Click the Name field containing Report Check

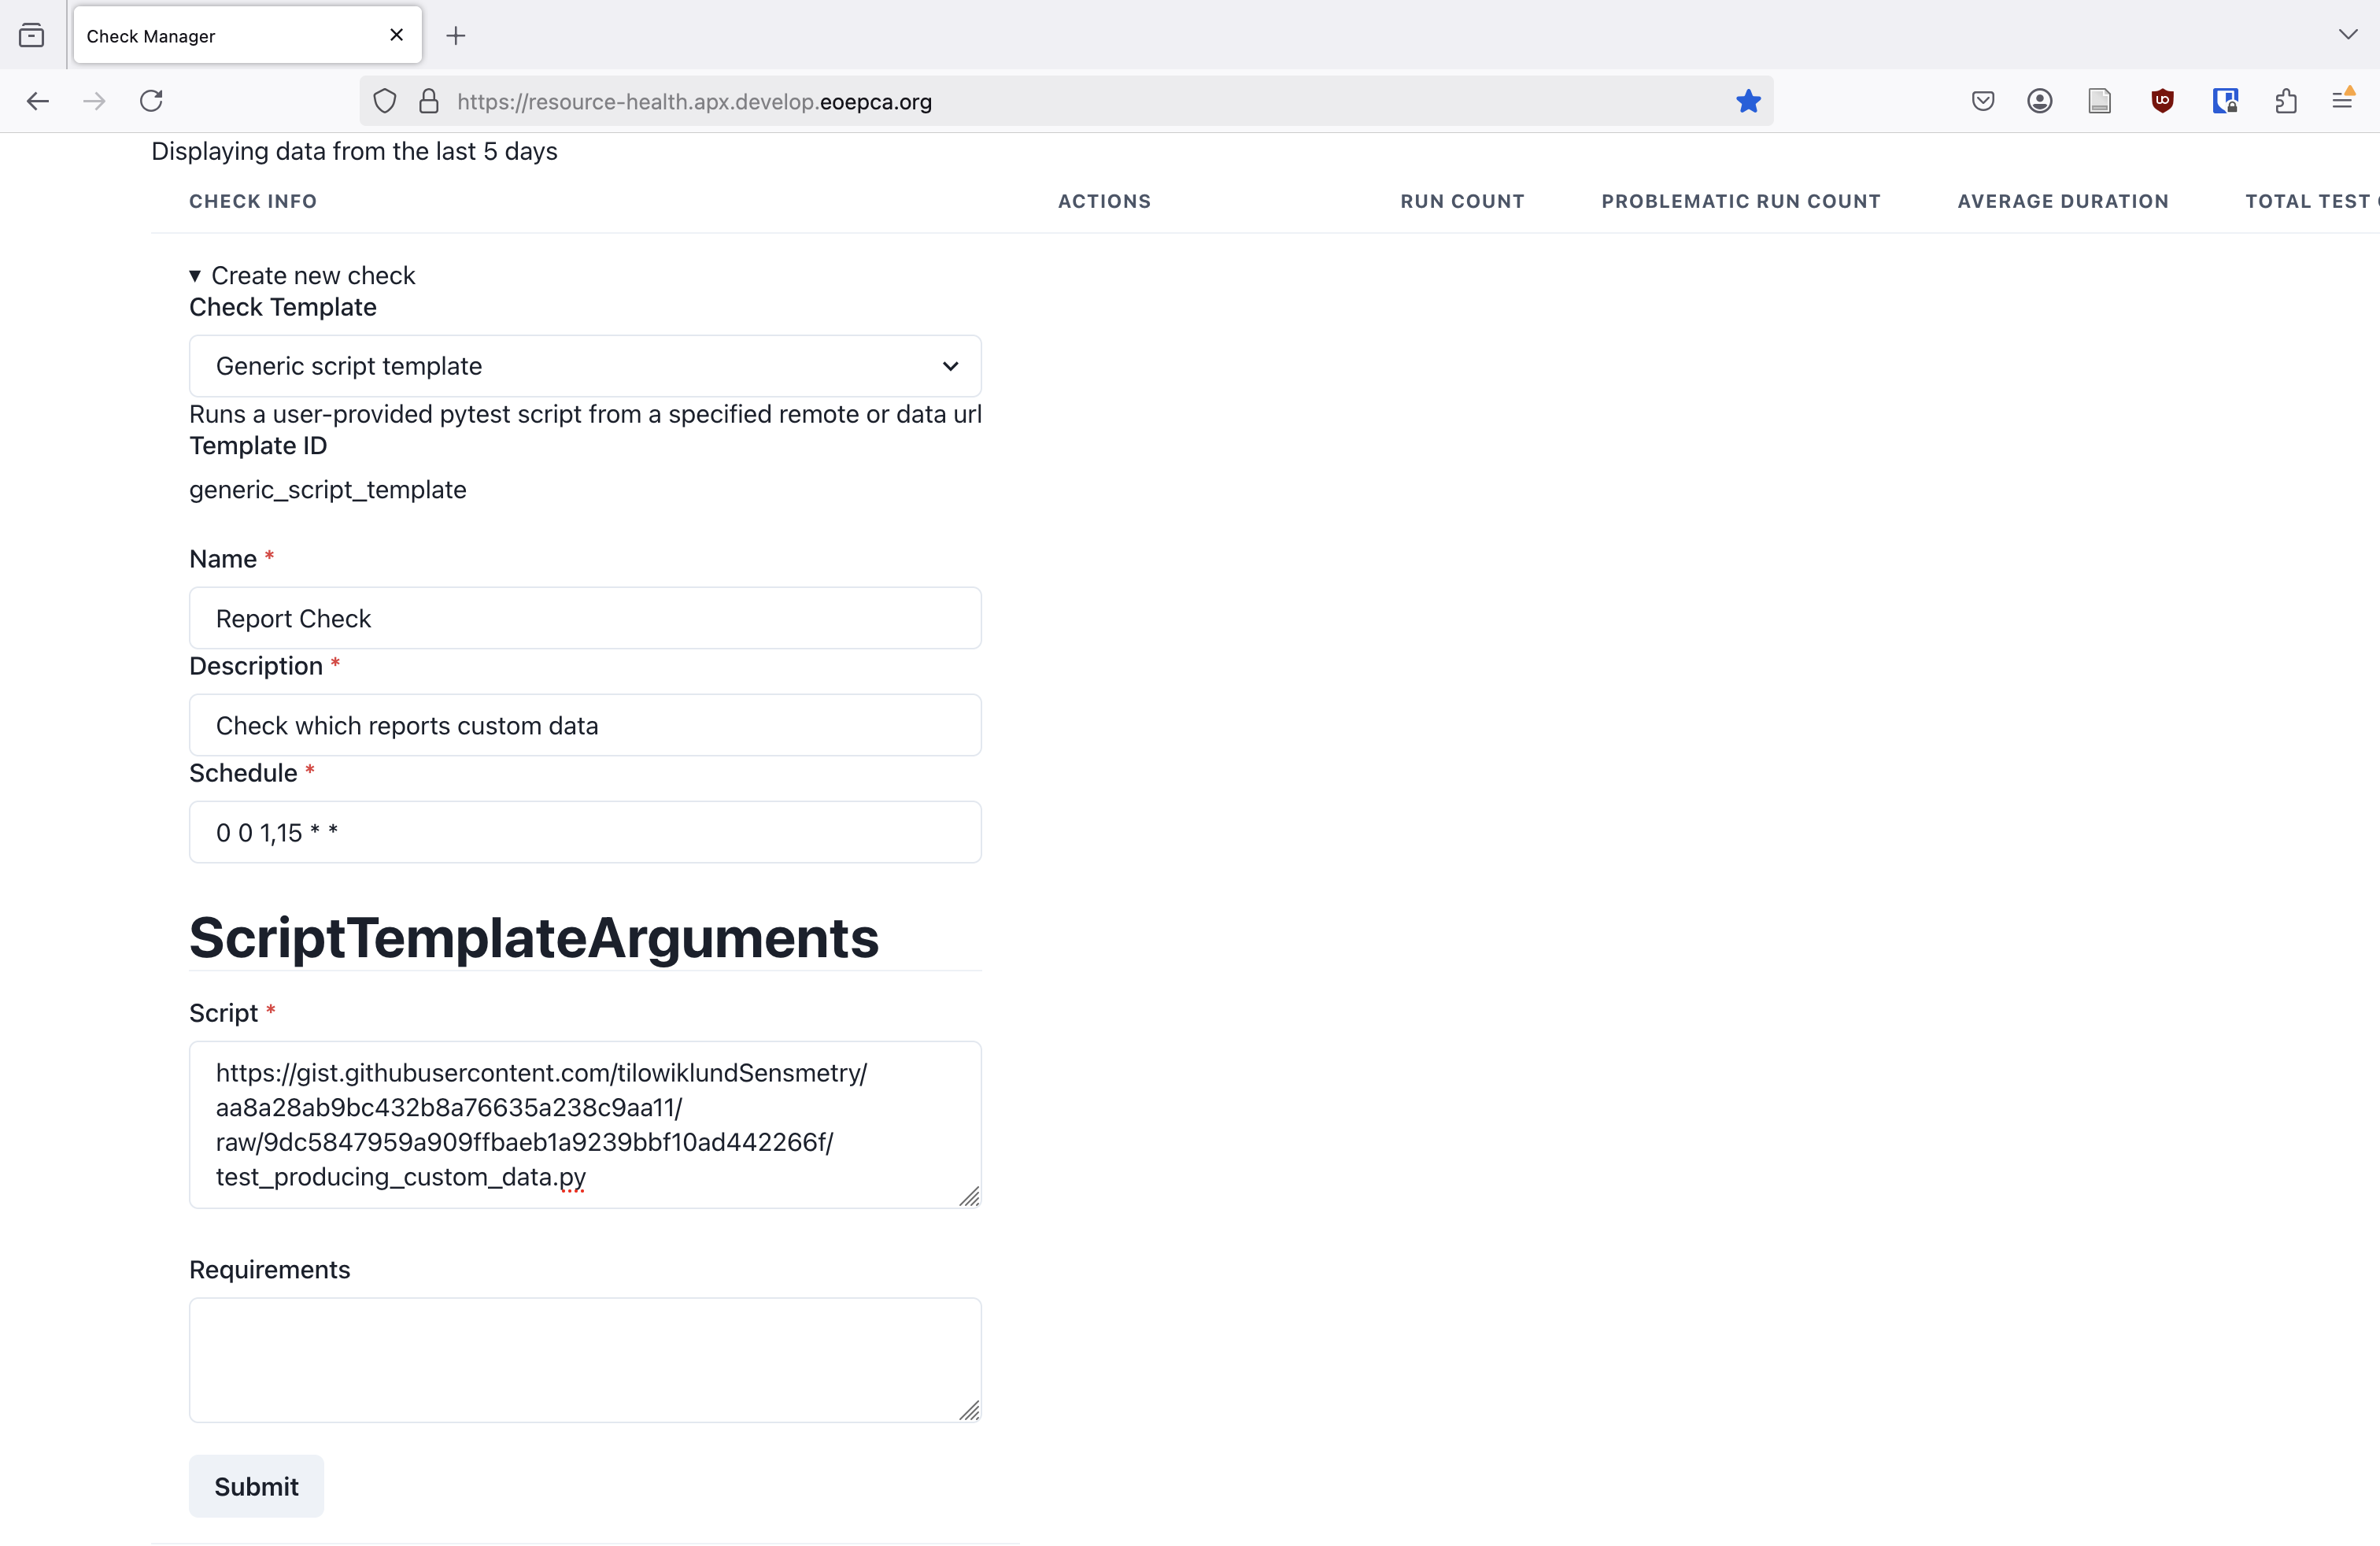[585, 618]
